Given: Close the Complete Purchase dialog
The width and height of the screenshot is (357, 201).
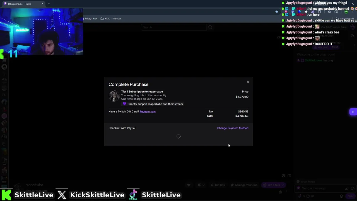Looking at the screenshot, I should (248, 82).
